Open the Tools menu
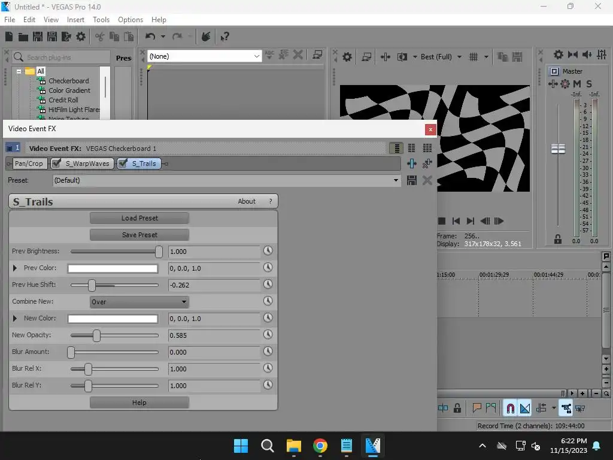This screenshot has width=613, height=460. (x=101, y=20)
